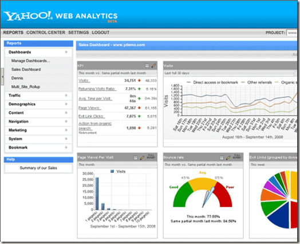Open the Bounce rate full report icon
The height and width of the screenshot is (244, 300).
click(237, 156)
